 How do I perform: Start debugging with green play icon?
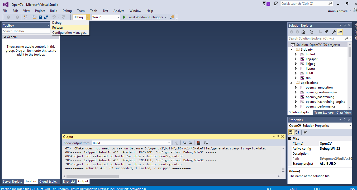[124, 17]
